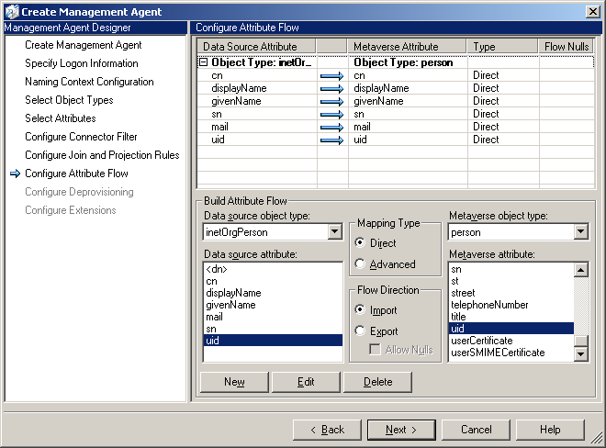Image resolution: width=606 pixels, height=448 pixels.
Task: Go Back to the previous step
Action: [327, 430]
